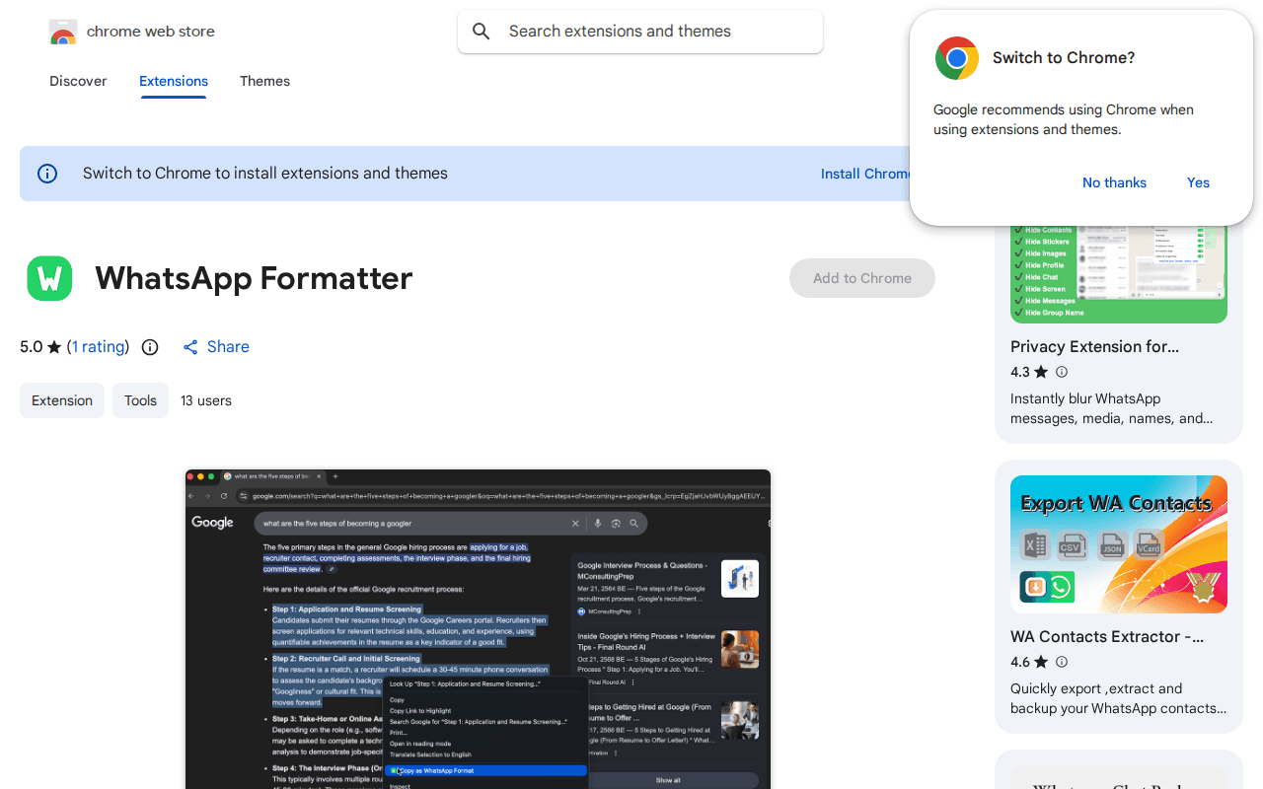Open the Discover tab

[78, 81]
